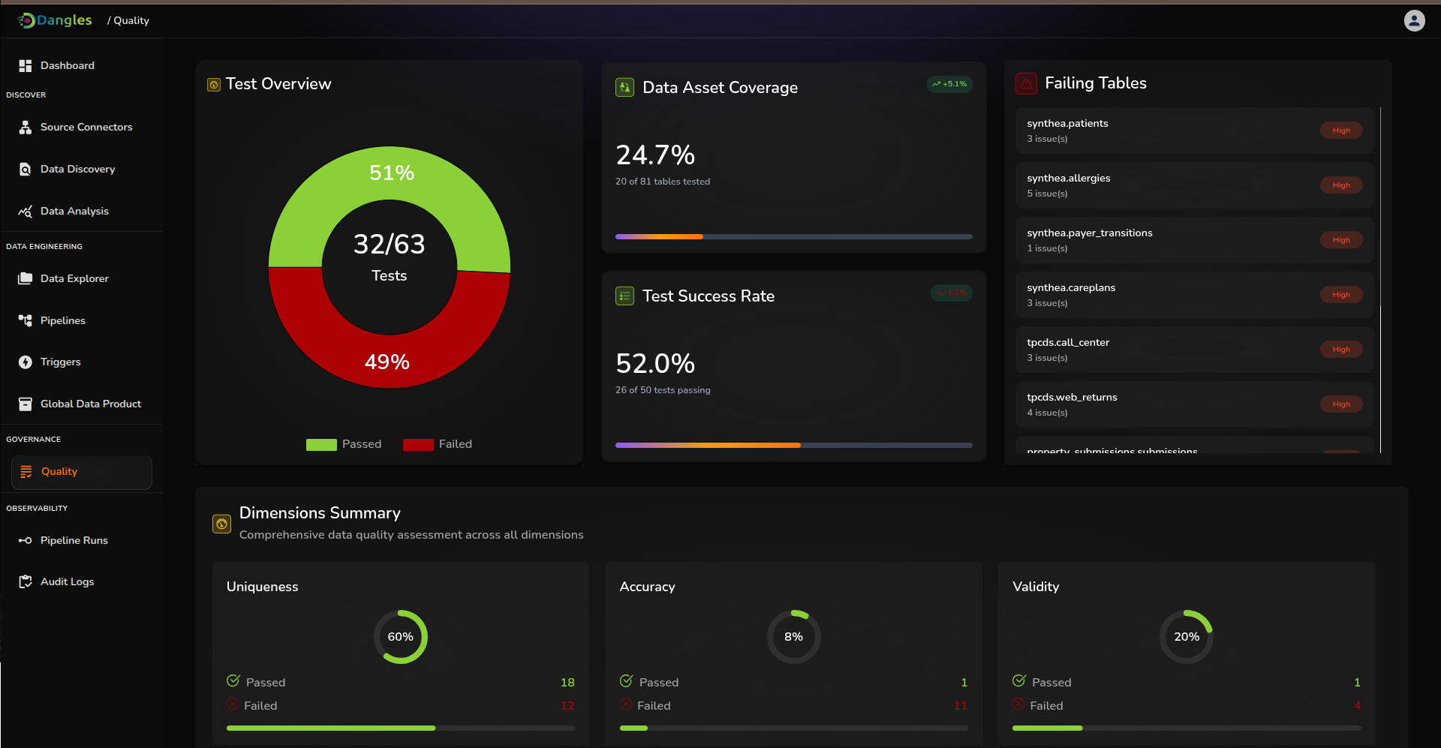Click the Dangles logo icon
This screenshot has width=1441, height=748.
click(26, 20)
